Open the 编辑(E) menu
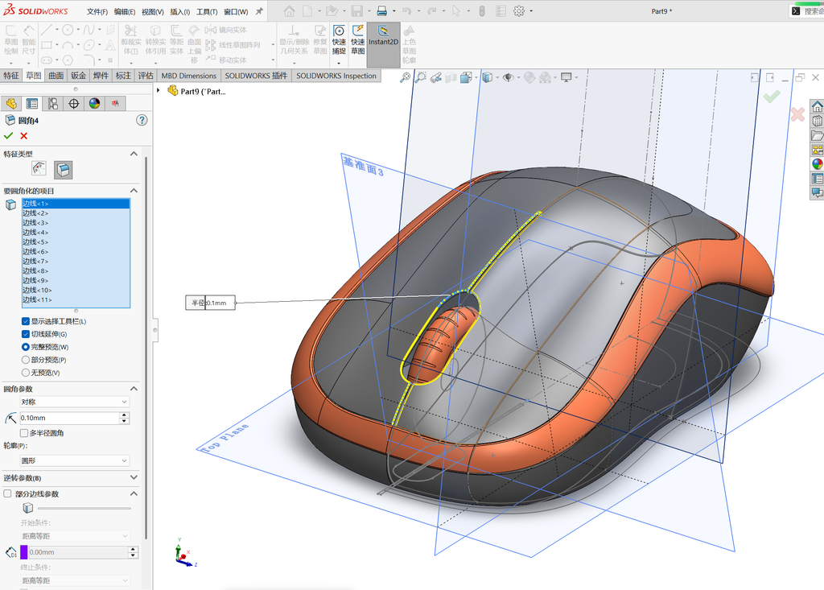The image size is (824, 590). pyautogui.click(x=125, y=11)
